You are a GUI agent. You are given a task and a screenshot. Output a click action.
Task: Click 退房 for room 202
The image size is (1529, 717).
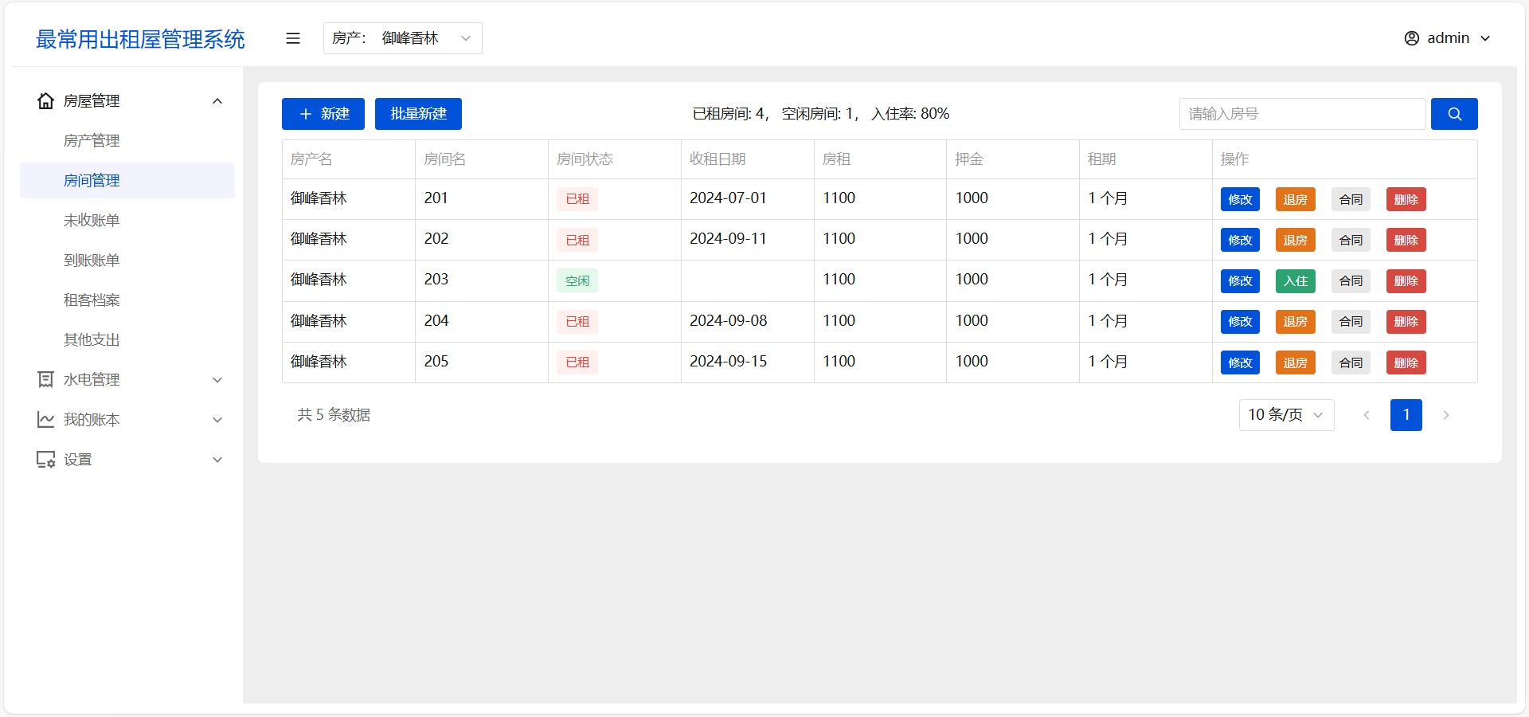(1296, 240)
